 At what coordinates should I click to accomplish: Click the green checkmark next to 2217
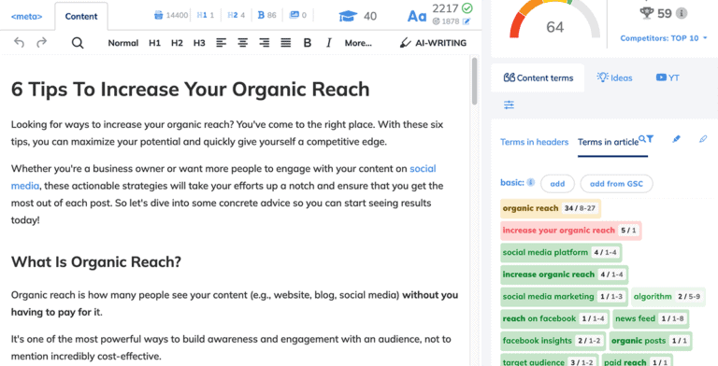467,7
